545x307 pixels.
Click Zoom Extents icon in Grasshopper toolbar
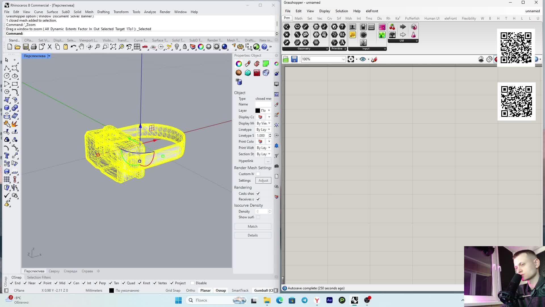[x=351, y=59]
